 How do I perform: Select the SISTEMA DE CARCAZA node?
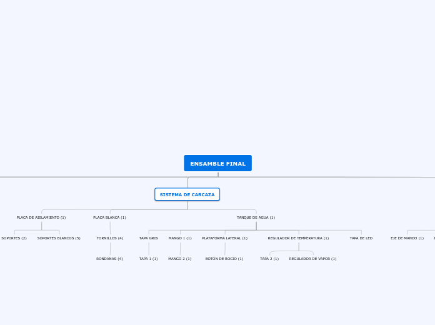pos(187,194)
